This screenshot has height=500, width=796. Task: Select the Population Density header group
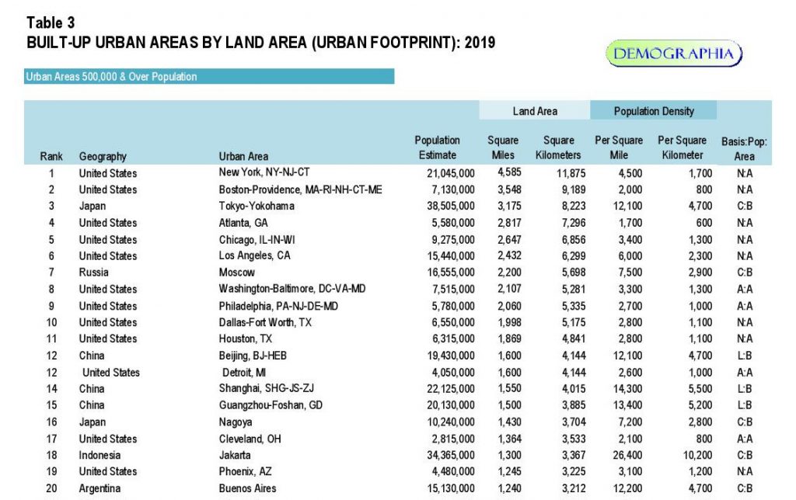655,111
